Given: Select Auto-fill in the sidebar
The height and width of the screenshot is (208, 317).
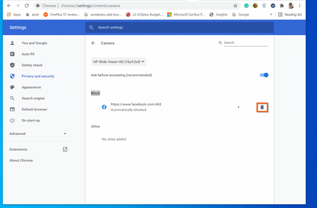Looking at the screenshot, I should coord(28,54).
